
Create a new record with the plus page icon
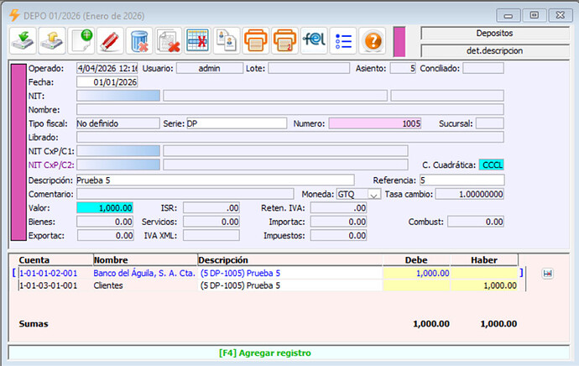81,40
